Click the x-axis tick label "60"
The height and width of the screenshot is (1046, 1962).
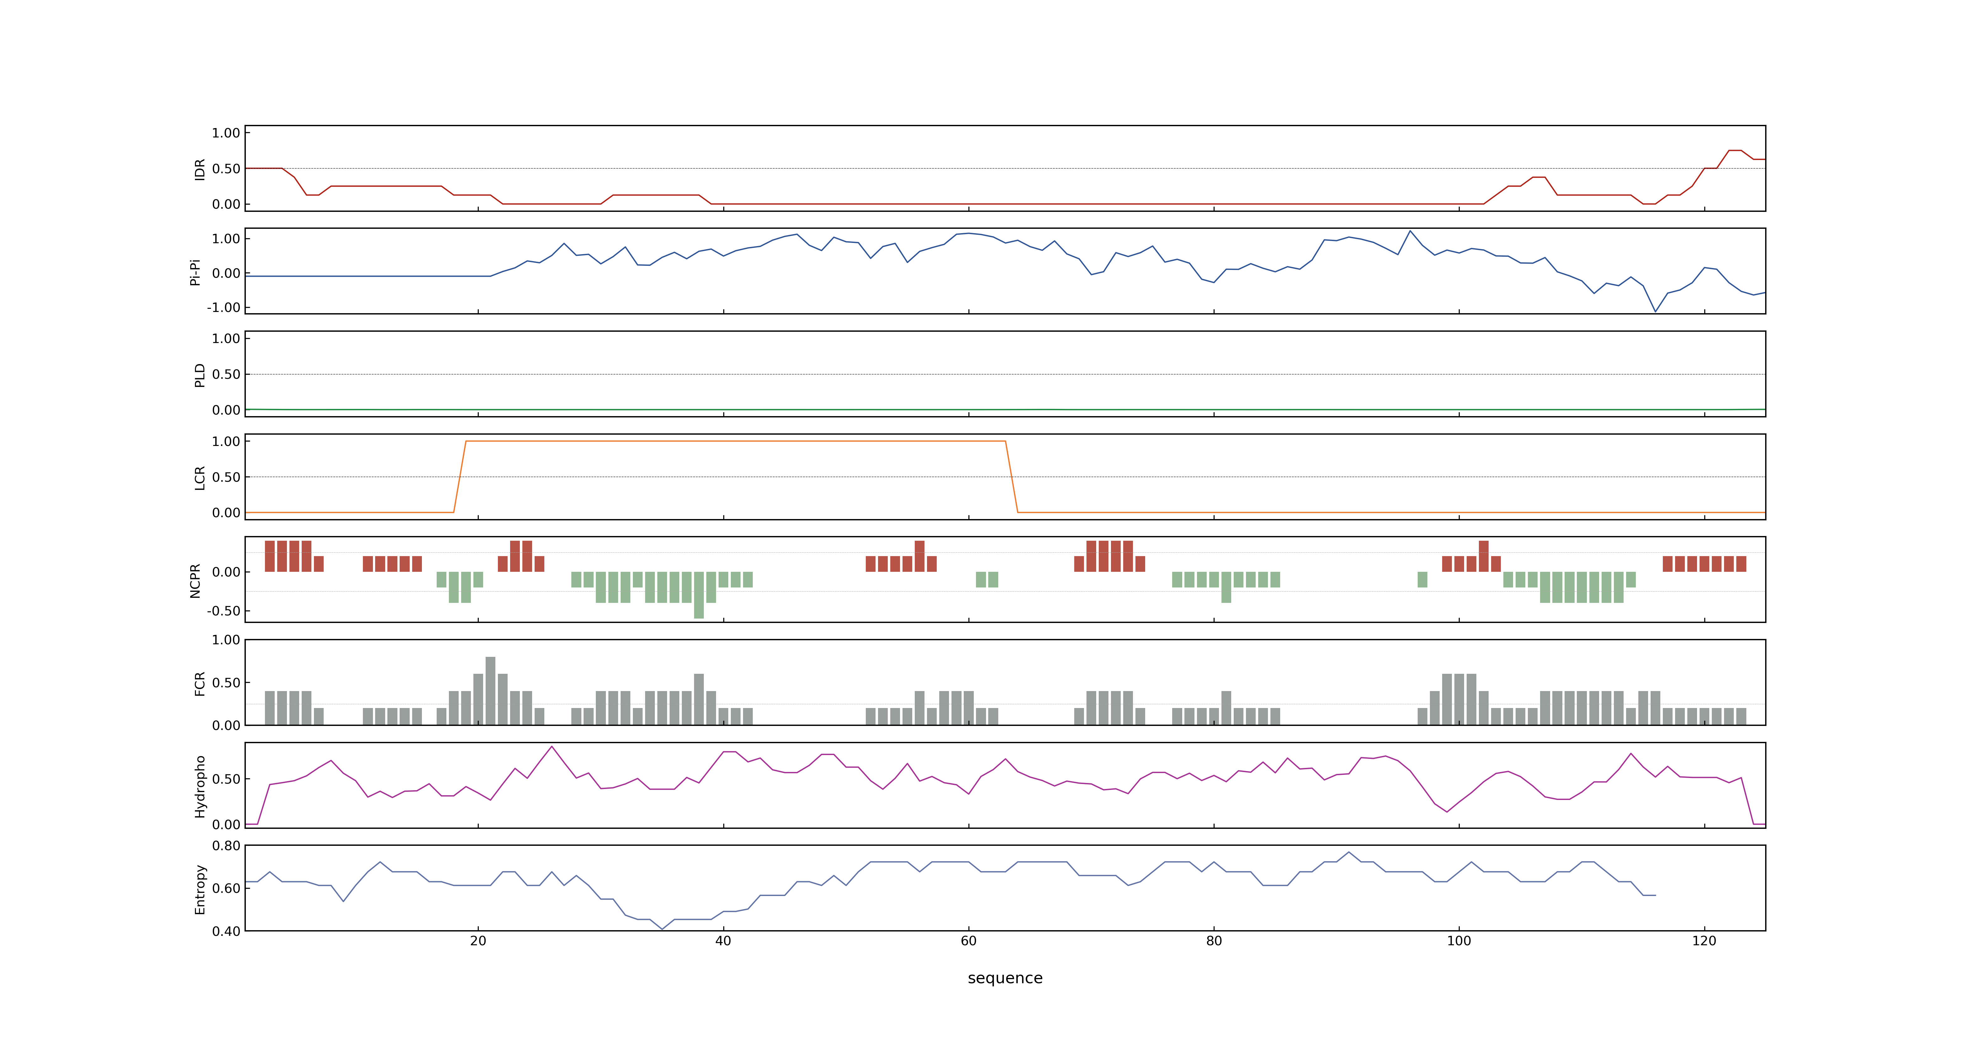point(969,941)
